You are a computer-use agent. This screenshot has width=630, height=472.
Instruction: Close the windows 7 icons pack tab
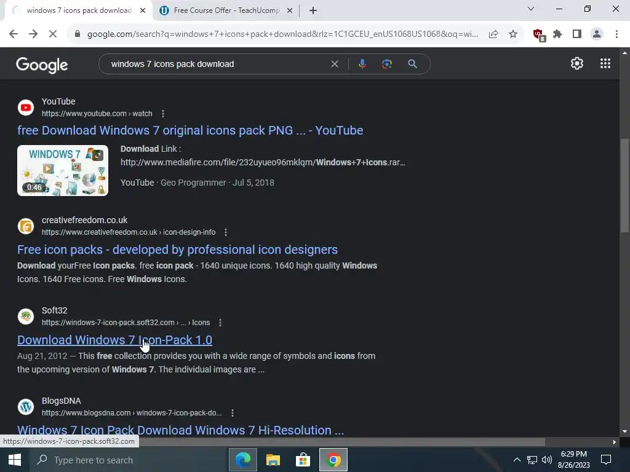click(143, 11)
